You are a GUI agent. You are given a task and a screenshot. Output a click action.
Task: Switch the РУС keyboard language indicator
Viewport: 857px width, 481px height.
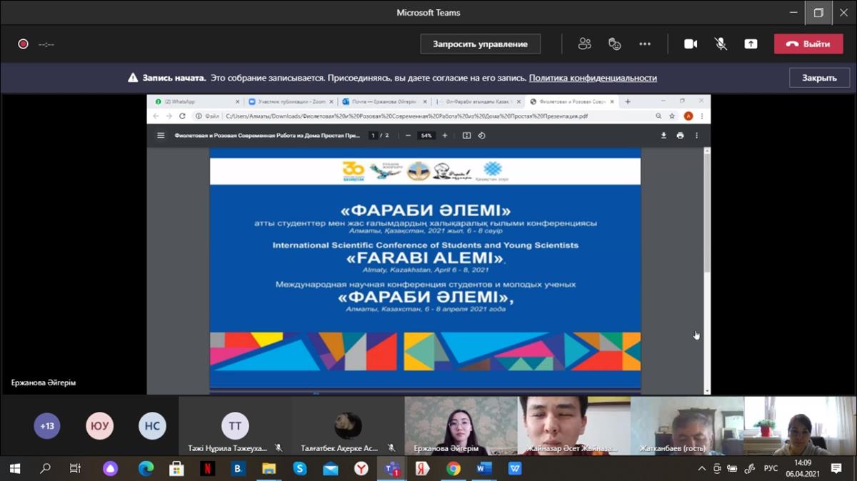pos(771,469)
